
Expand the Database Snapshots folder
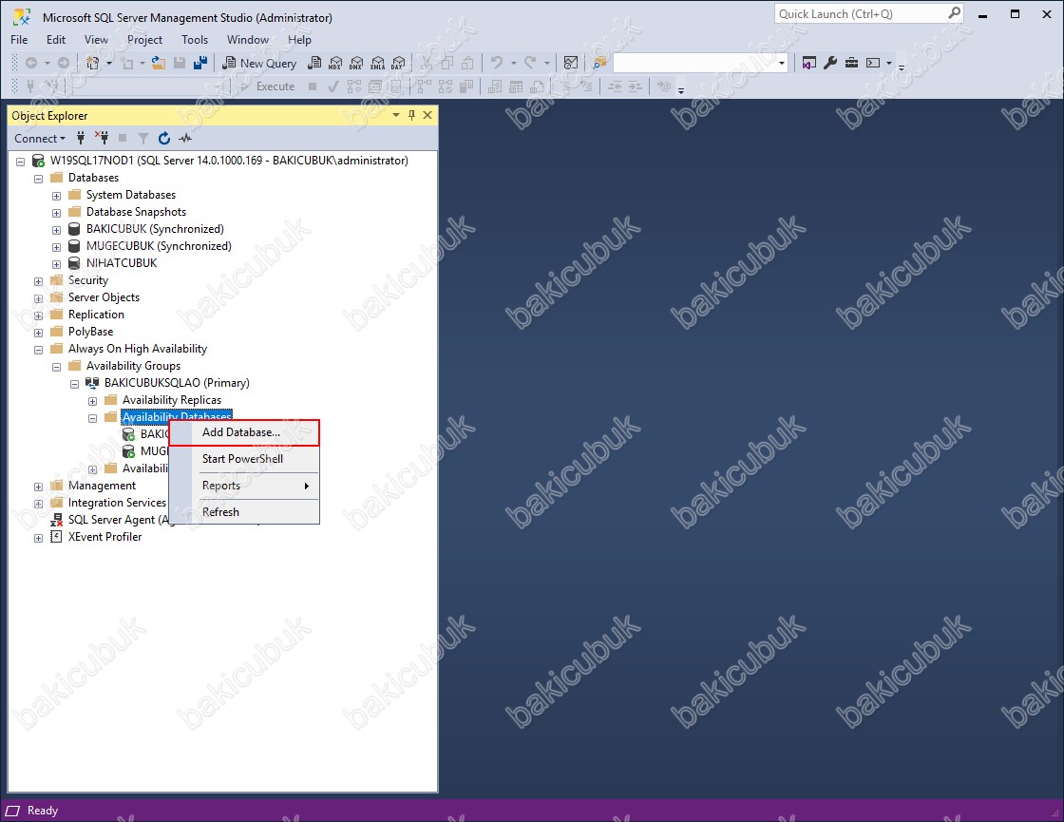tap(56, 213)
